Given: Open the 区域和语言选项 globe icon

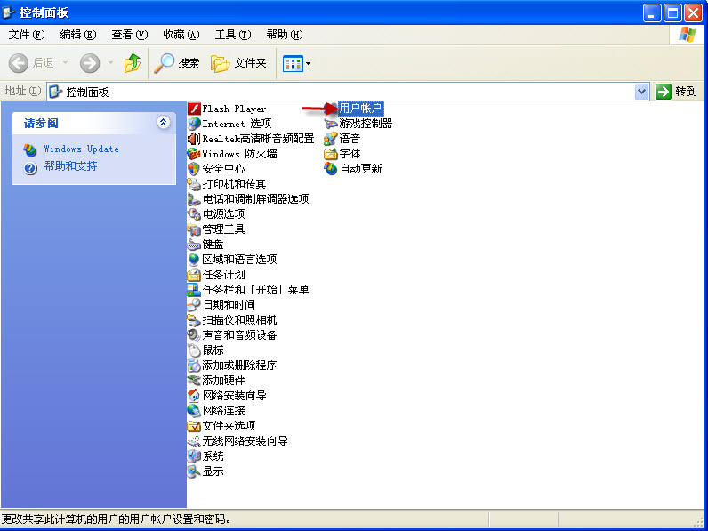Looking at the screenshot, I should (194, 260).
